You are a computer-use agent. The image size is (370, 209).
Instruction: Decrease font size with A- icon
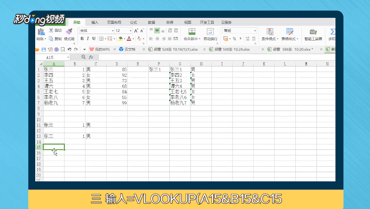click(x=142, y=31)
